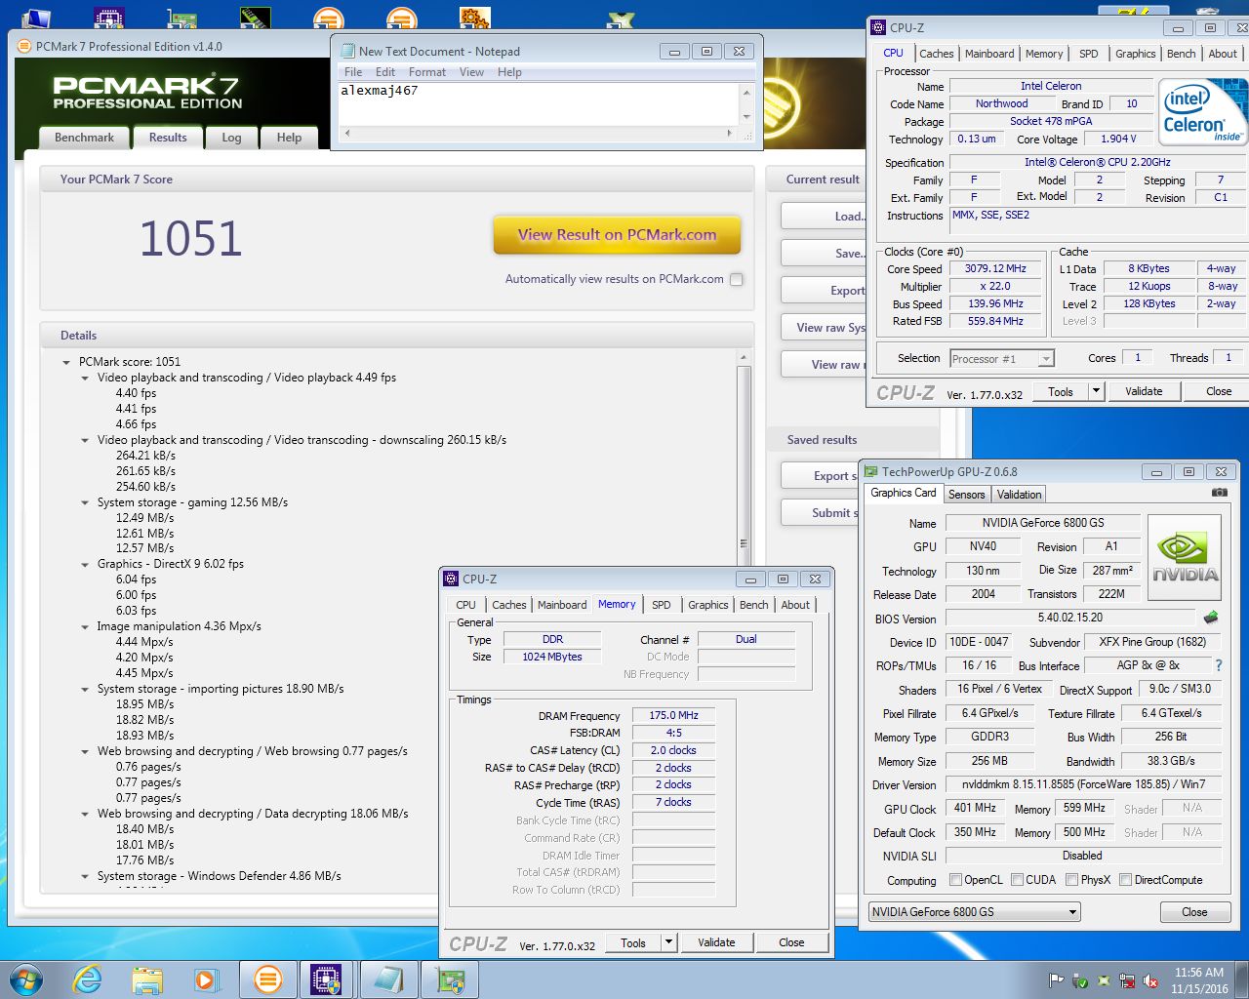
Task: Click the Notepad vertical scroll down arrow
Action: [x=746, y=117]
